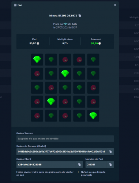This screenshot has width=139, height=183.
Task: Select dim gem in third row, fourth tile
Action: tap(79, 87)
